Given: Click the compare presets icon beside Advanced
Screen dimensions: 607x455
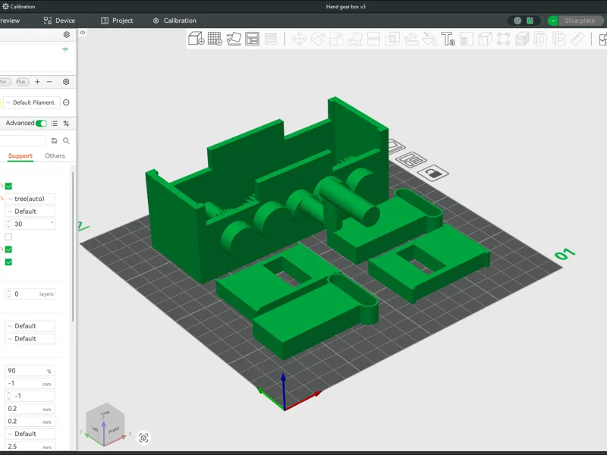Looking at the screenshot, I should (66, 124).
